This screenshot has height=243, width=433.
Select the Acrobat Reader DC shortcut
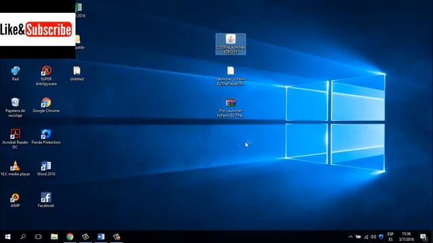[15, 139]
